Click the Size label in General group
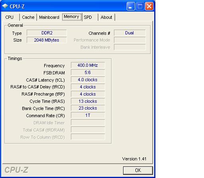The image size is (204, 178). coord(18,40)
